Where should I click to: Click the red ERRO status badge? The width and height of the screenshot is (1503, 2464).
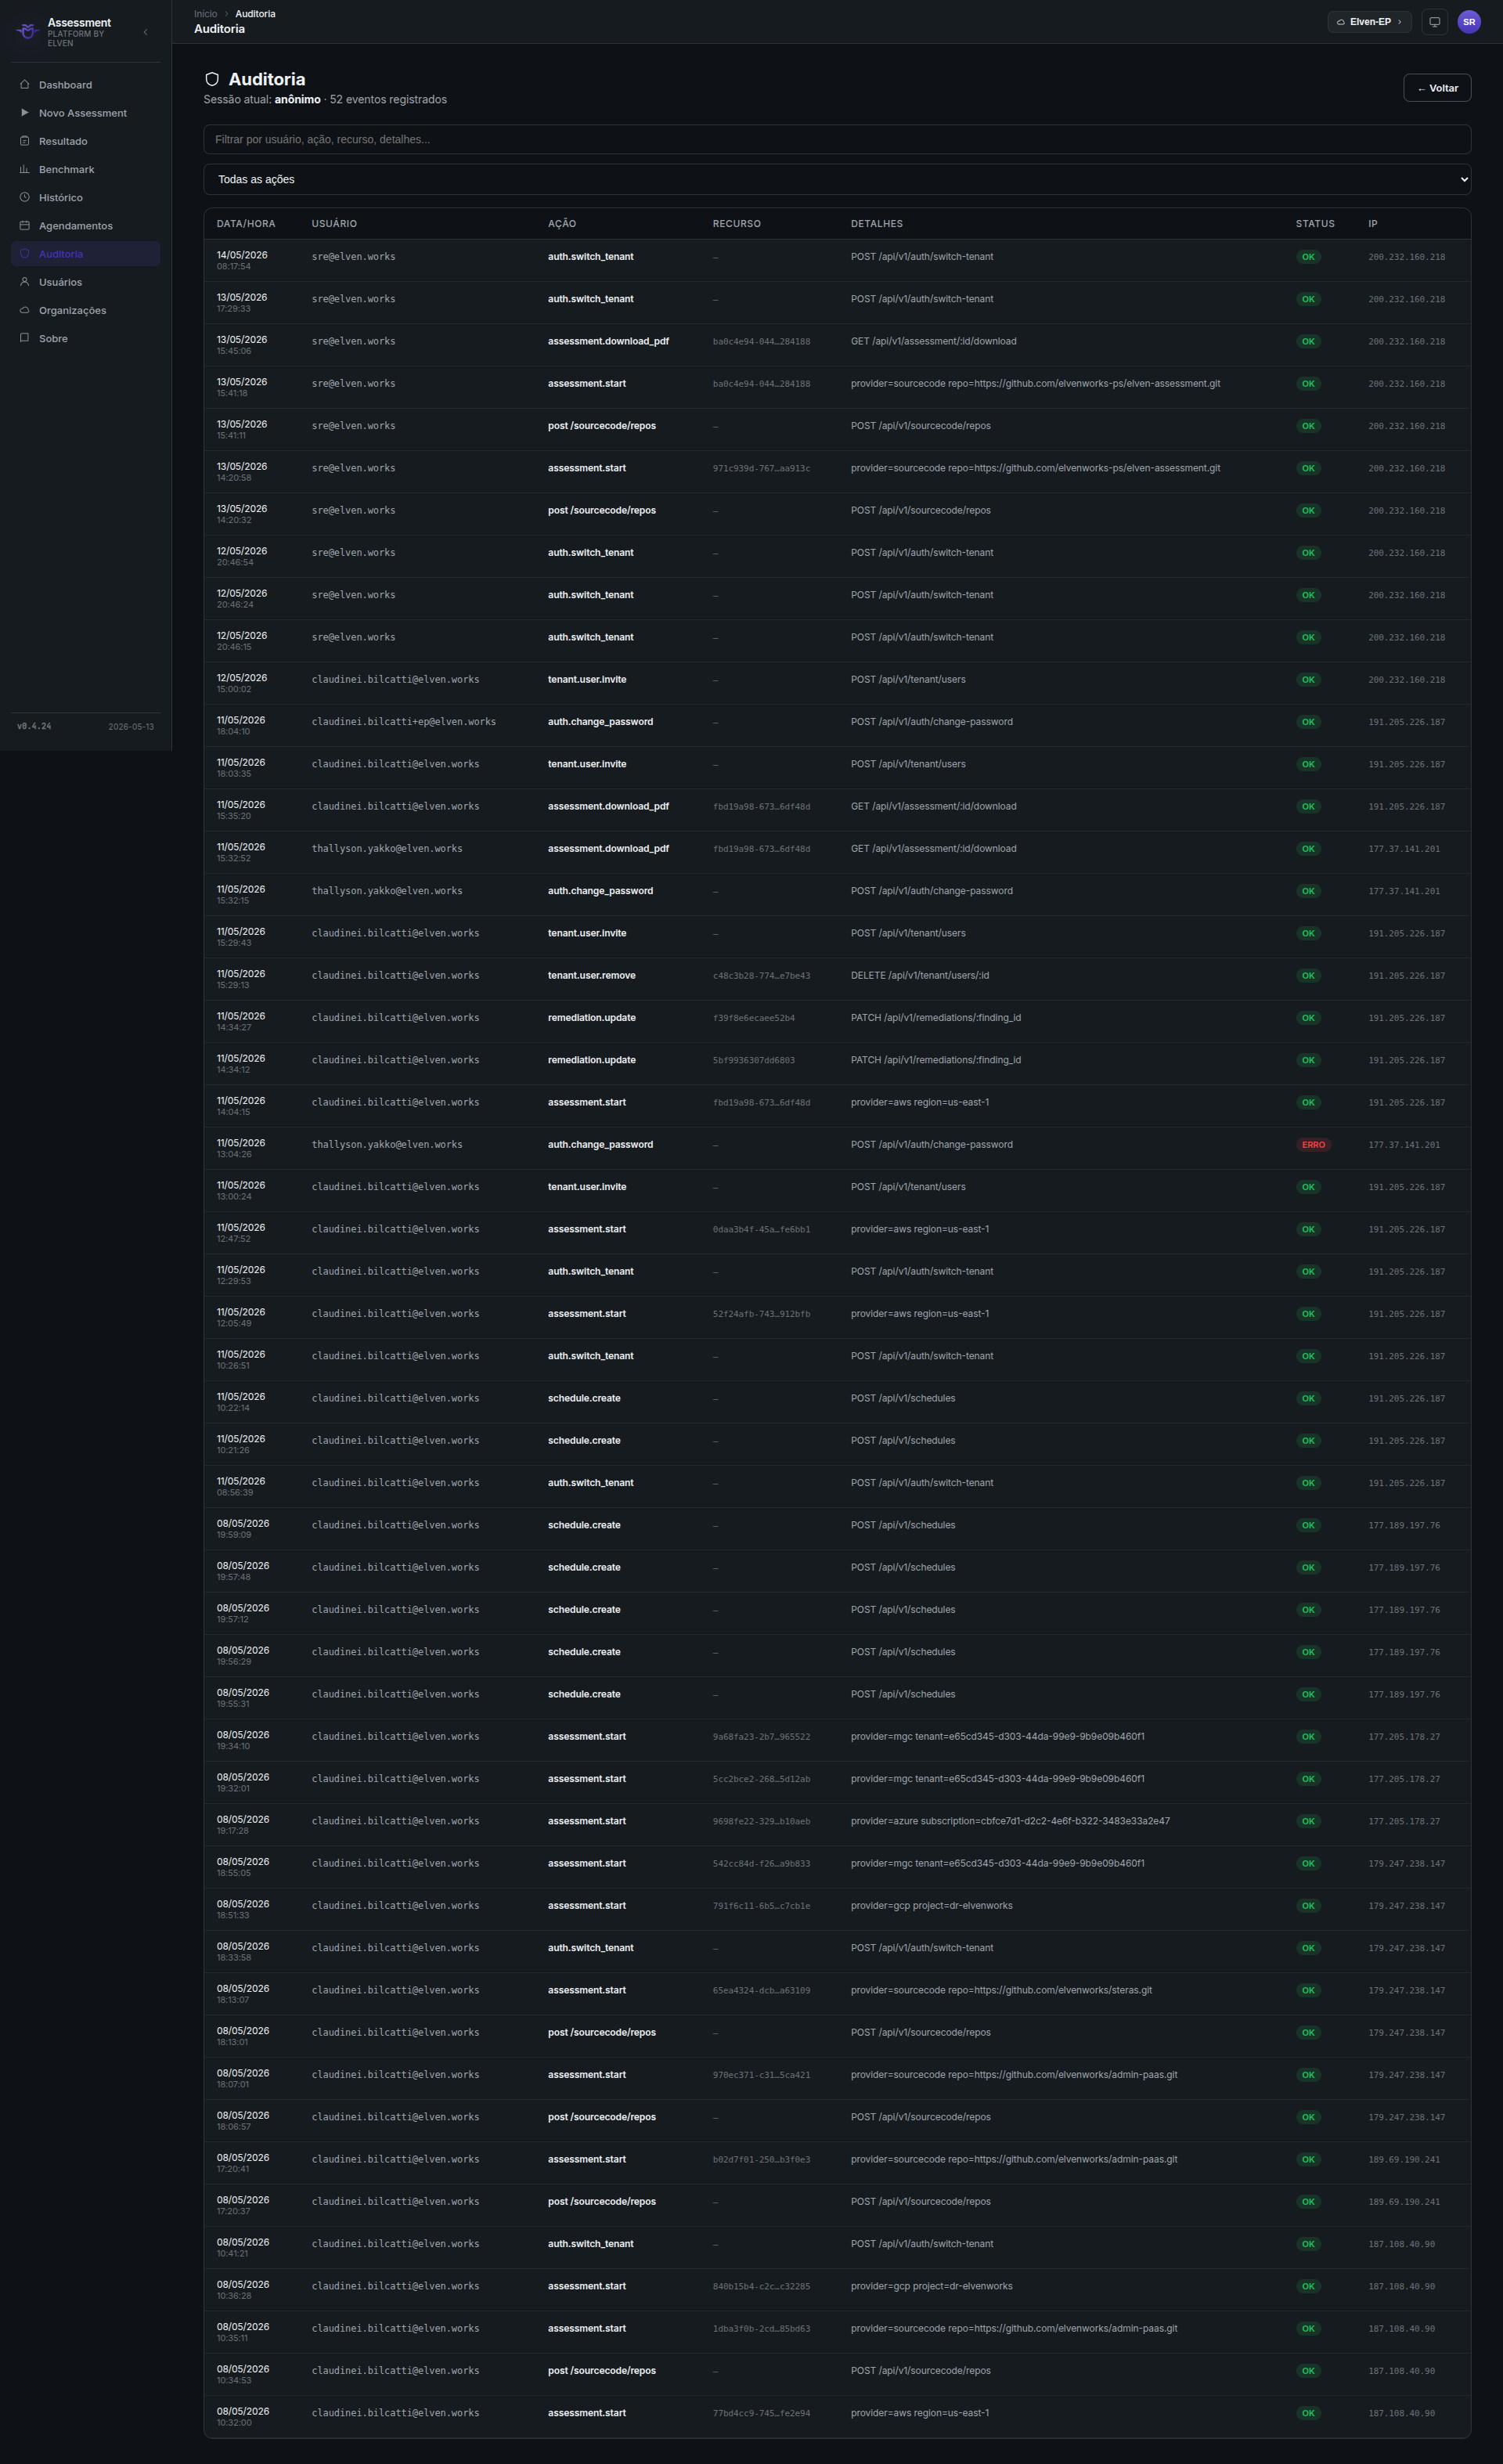(1313, 1145)
